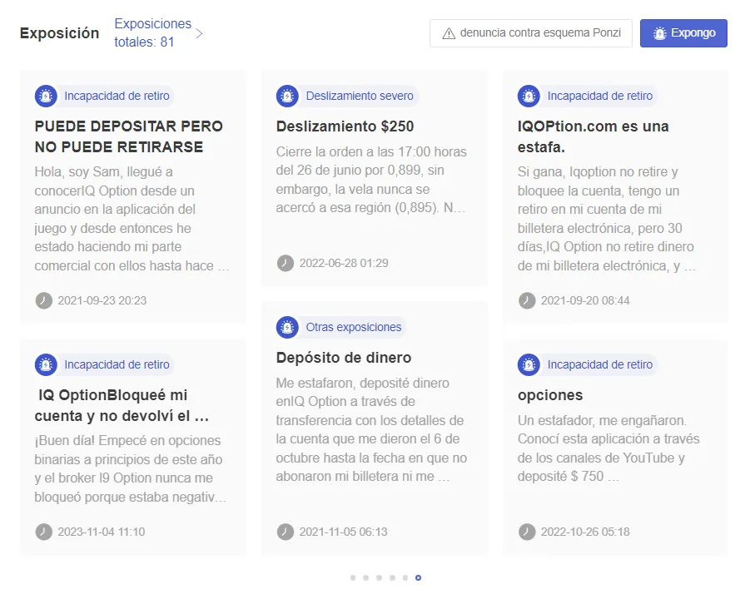The width and height of the screenshot is (750, 599).
Task: Click text starting ¡Buen día! Empecé en opciones
Action: pyautogui.click(x=130, y=468)
